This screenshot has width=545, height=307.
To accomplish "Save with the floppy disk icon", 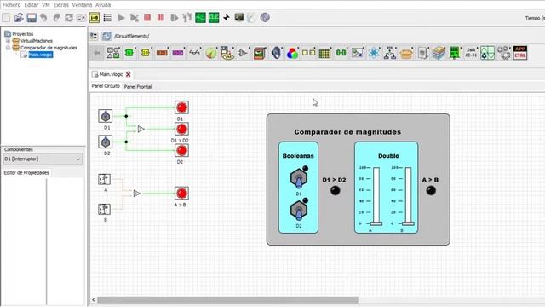I will coord(32,17).
